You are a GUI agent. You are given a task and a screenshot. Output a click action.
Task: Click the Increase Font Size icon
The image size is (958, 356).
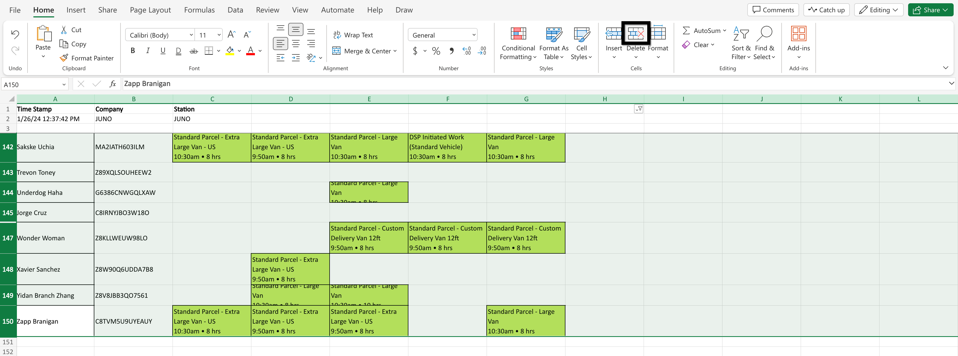point(231,35)
